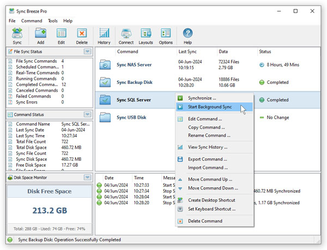
Task: Click the Time column header in log
Action: click(x=139, y=178)
